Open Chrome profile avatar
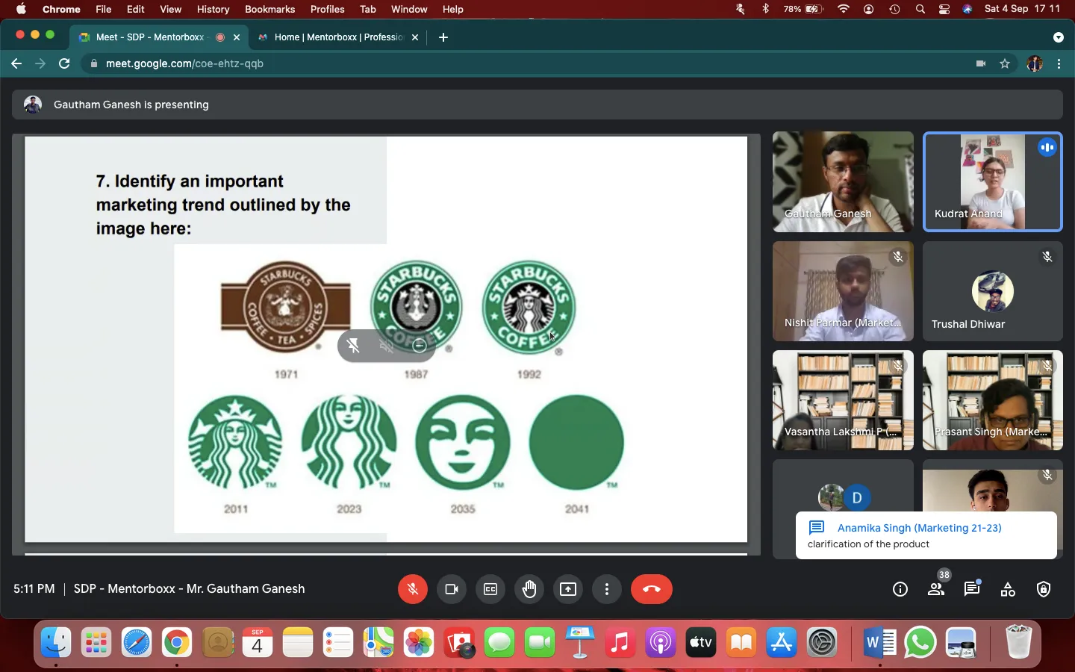This screenshot has height=672, width=1075. tap(1035, 63)
